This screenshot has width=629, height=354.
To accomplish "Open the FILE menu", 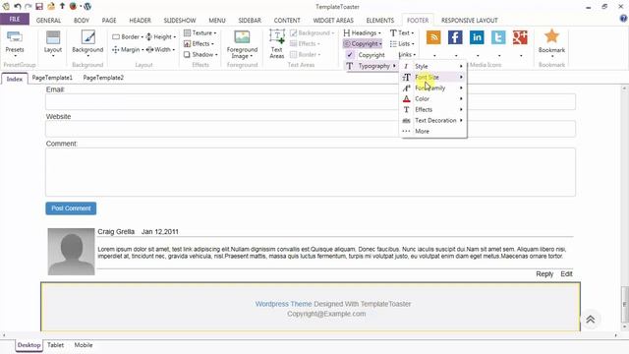I will coord(15,20).
